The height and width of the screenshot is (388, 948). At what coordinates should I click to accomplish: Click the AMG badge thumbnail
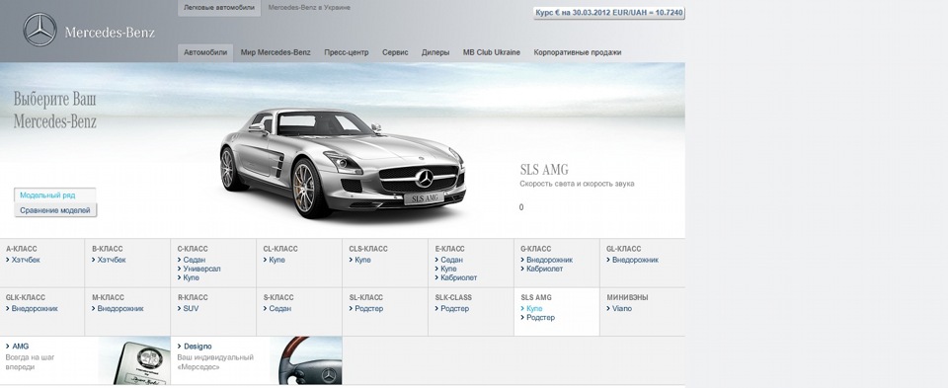[134, 360]
